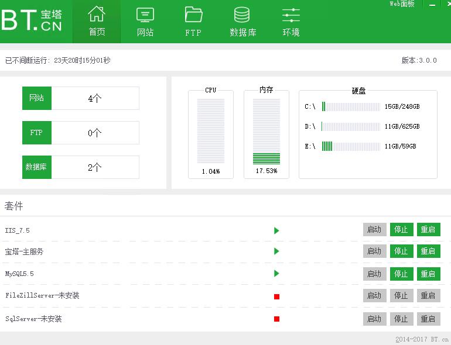Select the 宝塔-主服务 row name
The image size is (451, 345).
coord(24,251)
